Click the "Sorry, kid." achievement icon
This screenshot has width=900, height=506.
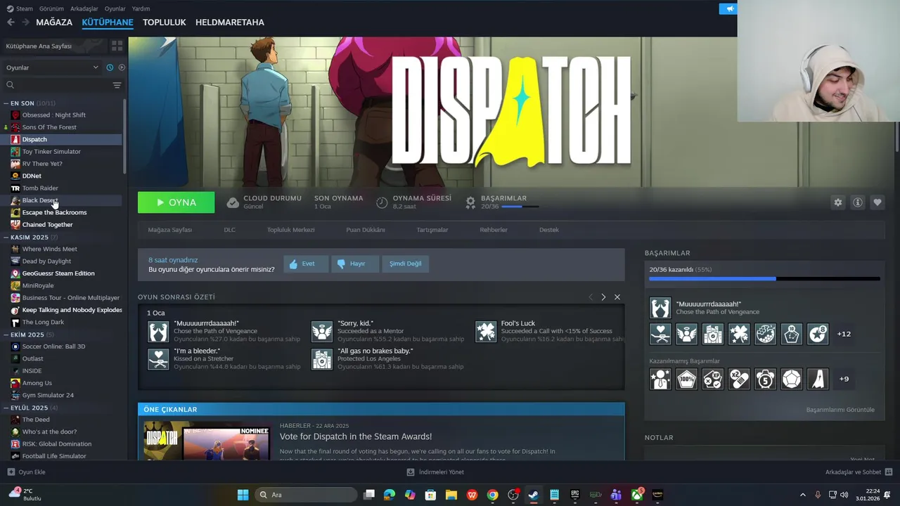click(322, 331)
